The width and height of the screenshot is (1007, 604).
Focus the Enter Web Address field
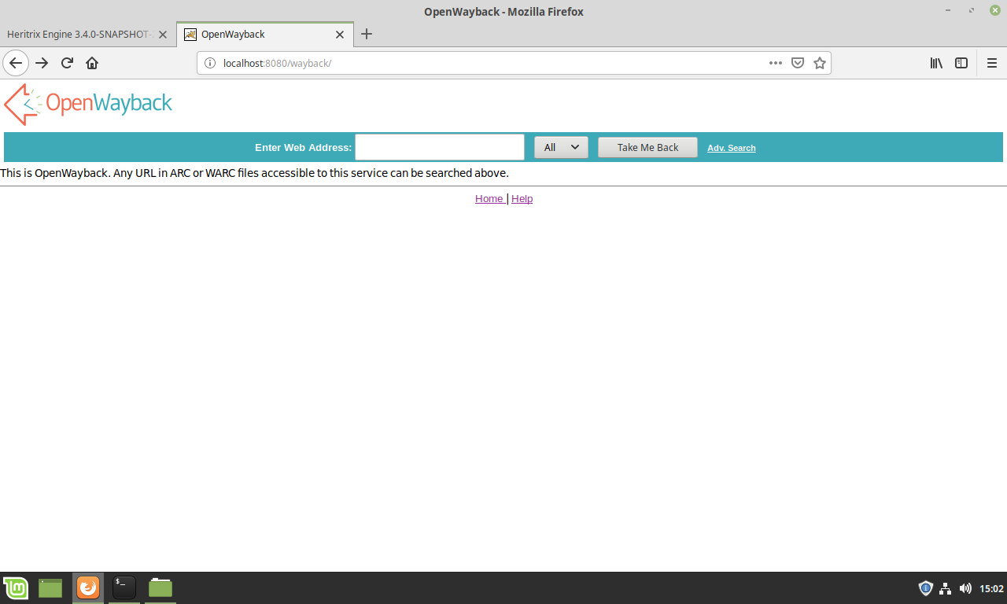click(x=439, y=147)
